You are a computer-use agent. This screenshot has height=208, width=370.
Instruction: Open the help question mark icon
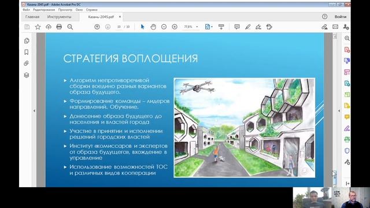pos(325,17)
